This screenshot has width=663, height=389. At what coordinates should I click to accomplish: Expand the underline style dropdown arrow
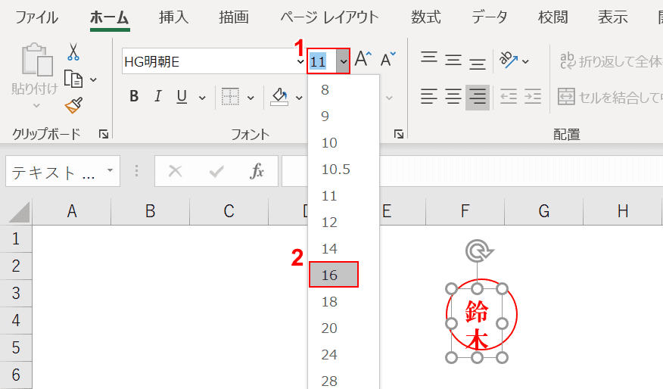pyautogui.click(x=203, y=98)
